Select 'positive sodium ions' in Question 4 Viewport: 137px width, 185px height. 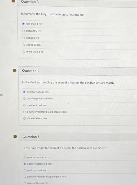(24, 92)
